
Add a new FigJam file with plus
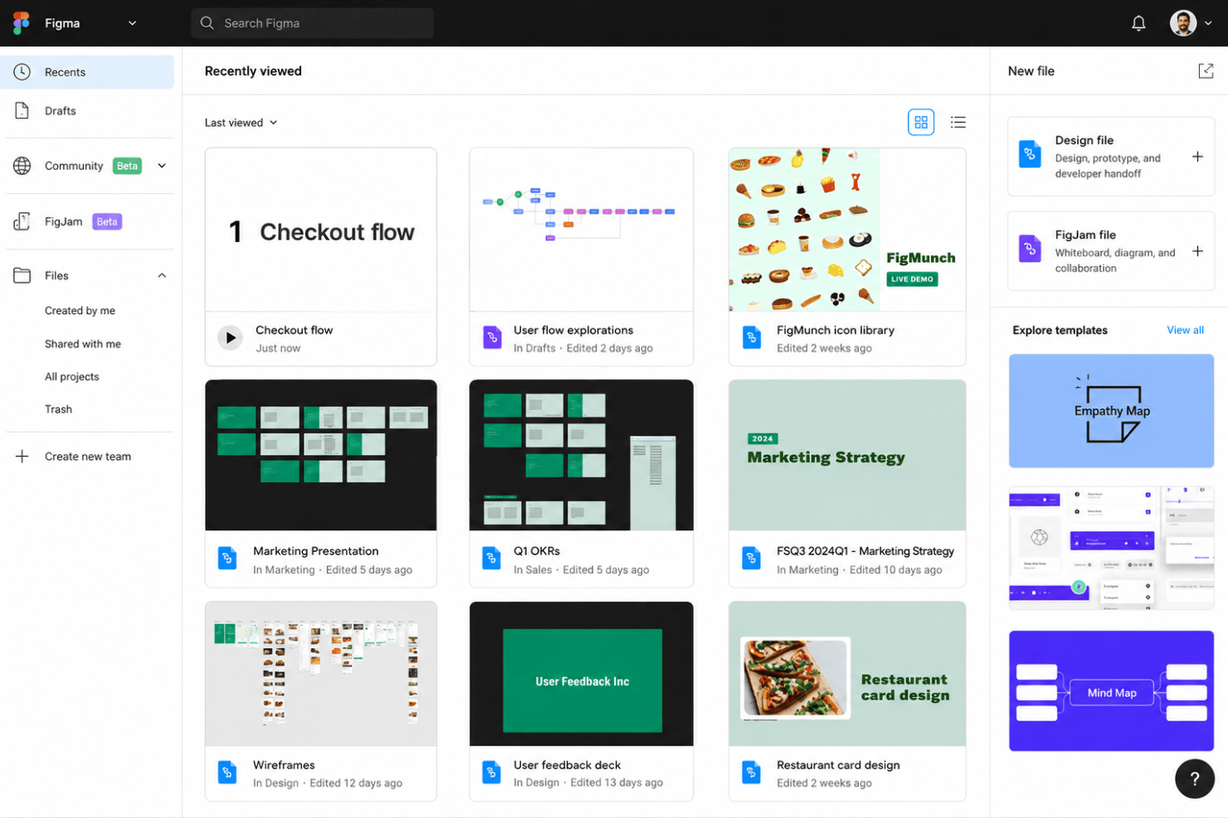pyautogui.click(x=1197, y=251)
